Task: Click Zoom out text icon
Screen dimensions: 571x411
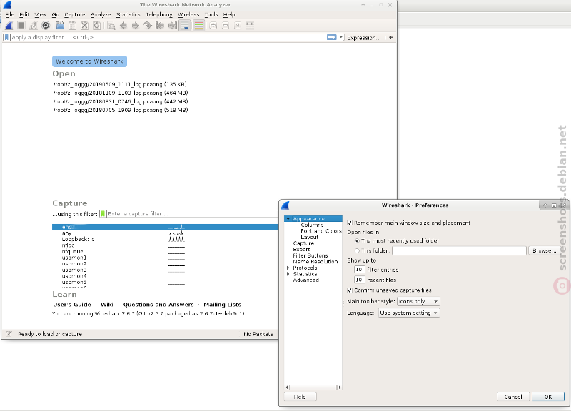Action: (x=226, y=26)
